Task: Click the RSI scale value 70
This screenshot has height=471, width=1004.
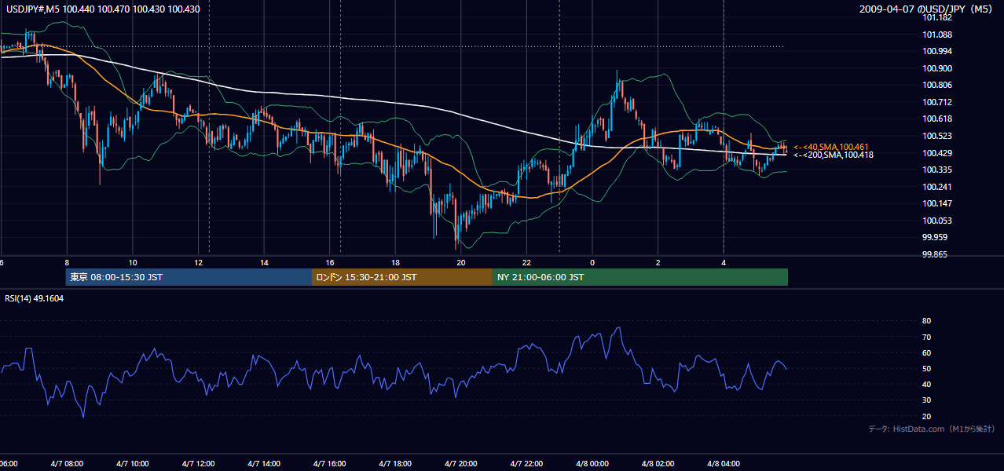Action: (926, 337)
